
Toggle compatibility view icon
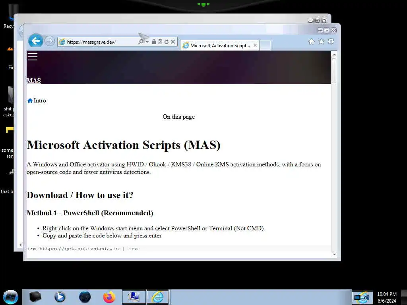(160, 42)
